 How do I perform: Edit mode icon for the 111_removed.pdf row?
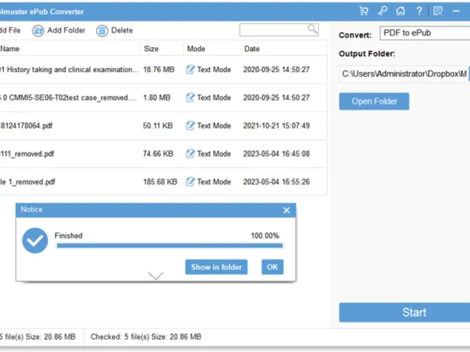pyautogui.click(x=190, y=154)
